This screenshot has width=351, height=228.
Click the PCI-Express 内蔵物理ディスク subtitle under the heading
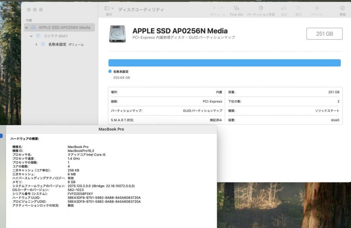pyautogui.click(x=184, y=37)
